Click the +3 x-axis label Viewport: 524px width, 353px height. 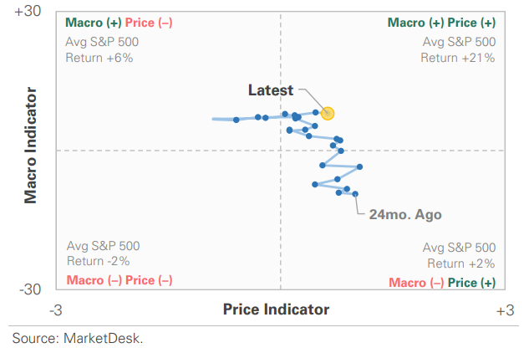(506, 310)
